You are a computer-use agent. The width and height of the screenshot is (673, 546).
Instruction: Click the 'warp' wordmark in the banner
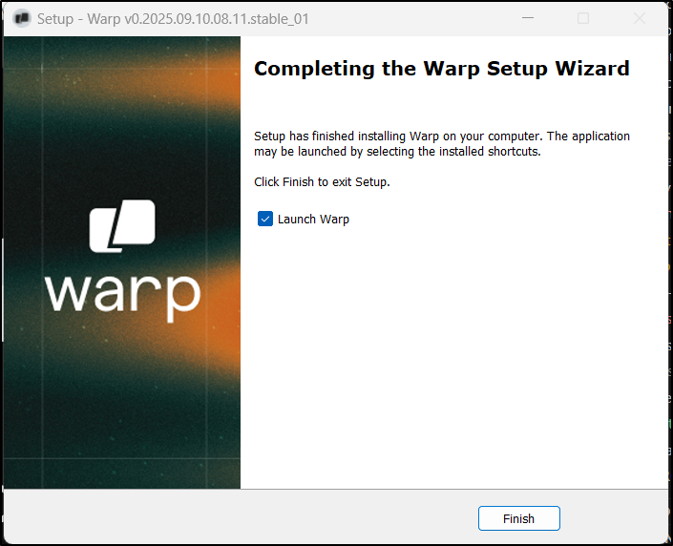(x=123, y=299)
